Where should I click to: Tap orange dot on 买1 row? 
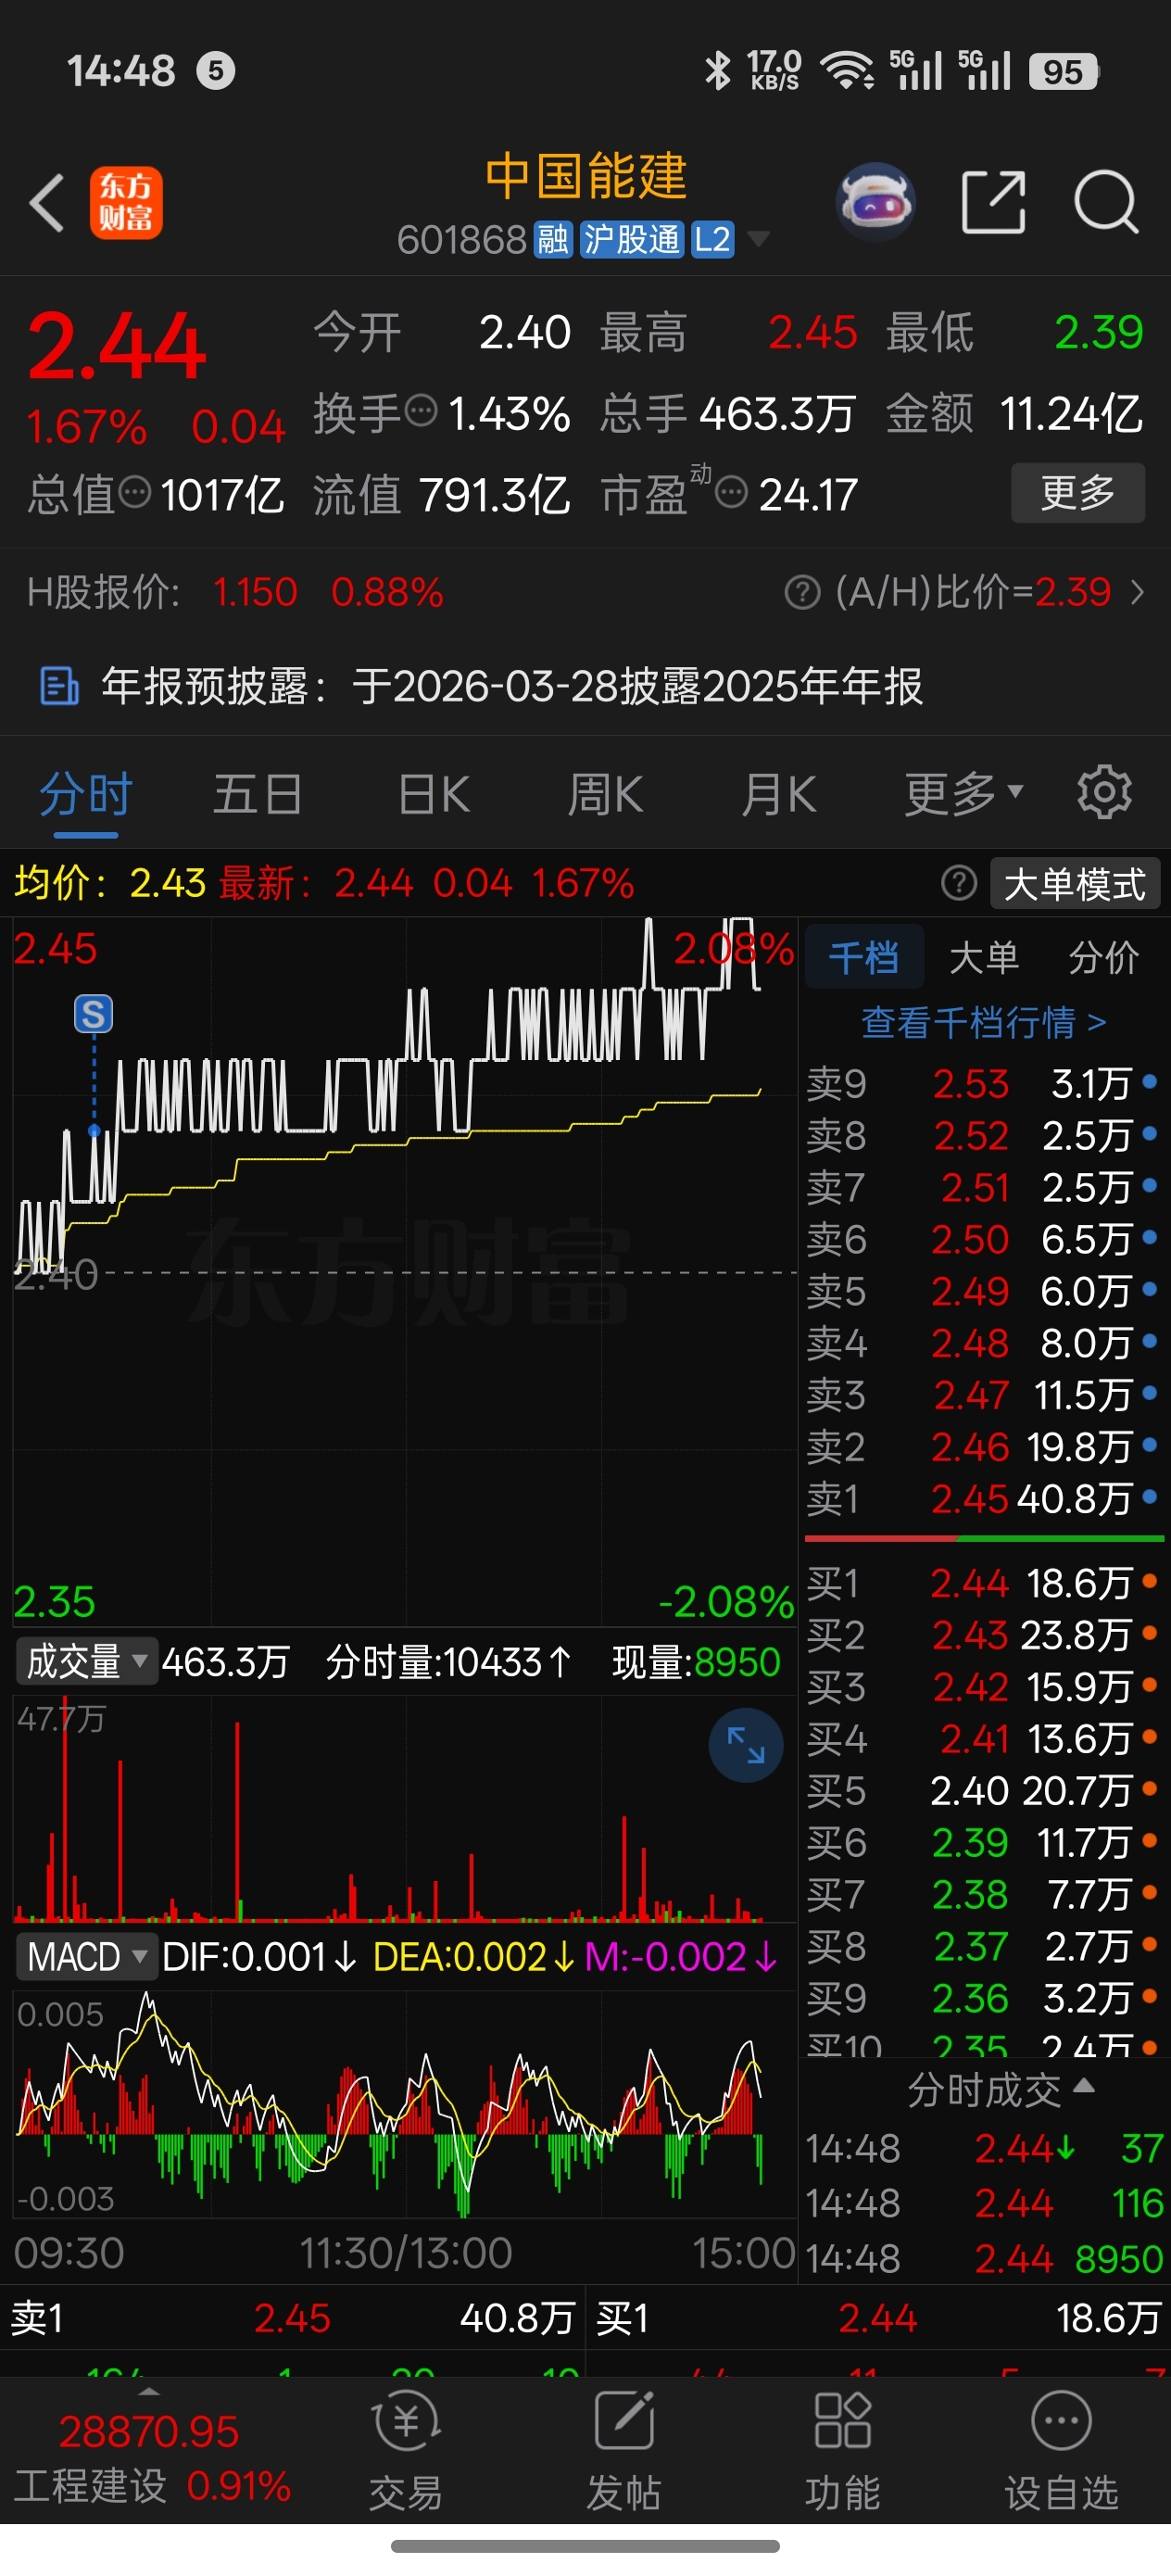pyautogui.click(x=1150, y=1580)
